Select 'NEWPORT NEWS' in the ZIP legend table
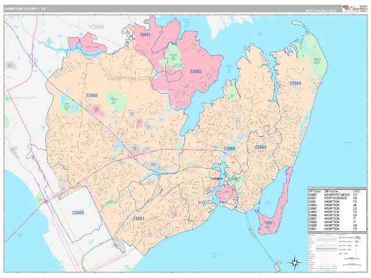 tap(337, 195)
